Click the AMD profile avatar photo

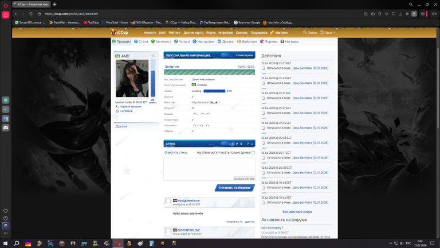pos(132,78)
